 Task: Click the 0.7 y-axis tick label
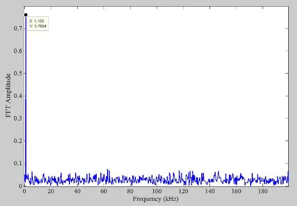point(18,28)
